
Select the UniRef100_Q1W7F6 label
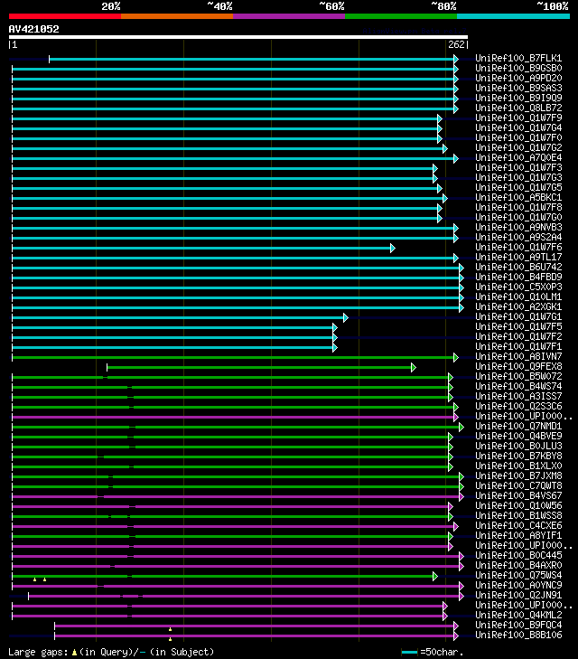pos(518,247)
